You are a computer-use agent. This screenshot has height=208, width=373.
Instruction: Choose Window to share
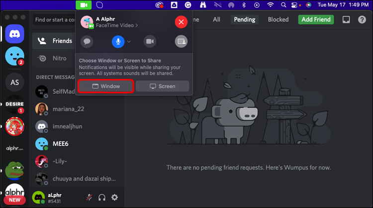click(x=106, y=86)
